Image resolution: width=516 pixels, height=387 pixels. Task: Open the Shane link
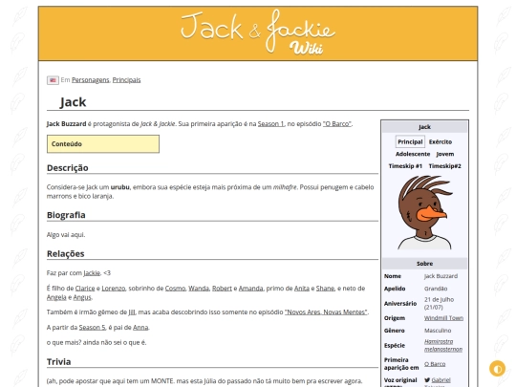point(325,289)
